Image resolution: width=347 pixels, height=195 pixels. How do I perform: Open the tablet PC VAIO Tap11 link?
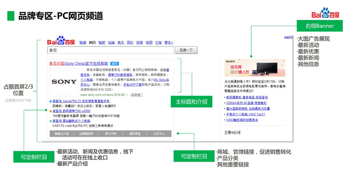[246, 114]
